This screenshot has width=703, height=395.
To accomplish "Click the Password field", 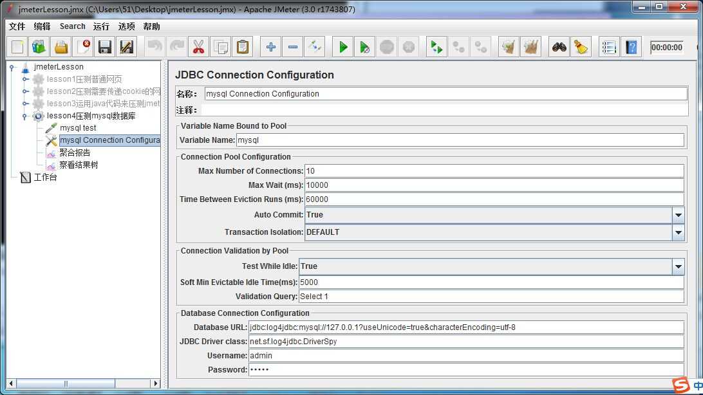I will coord(466,369).
